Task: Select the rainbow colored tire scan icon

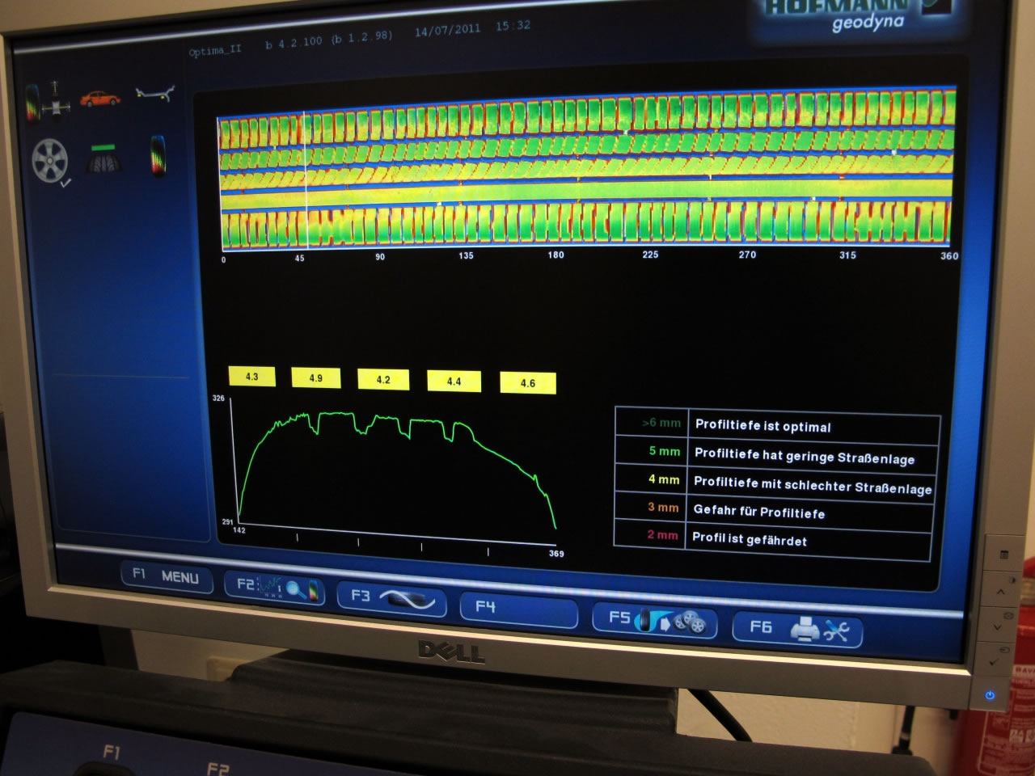Action: 158,156
